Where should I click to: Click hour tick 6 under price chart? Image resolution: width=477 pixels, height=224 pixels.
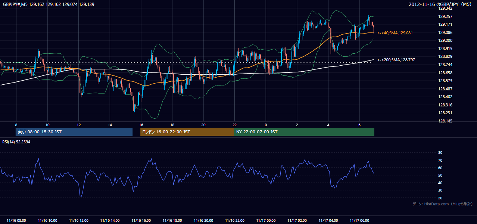coord(359,124)
